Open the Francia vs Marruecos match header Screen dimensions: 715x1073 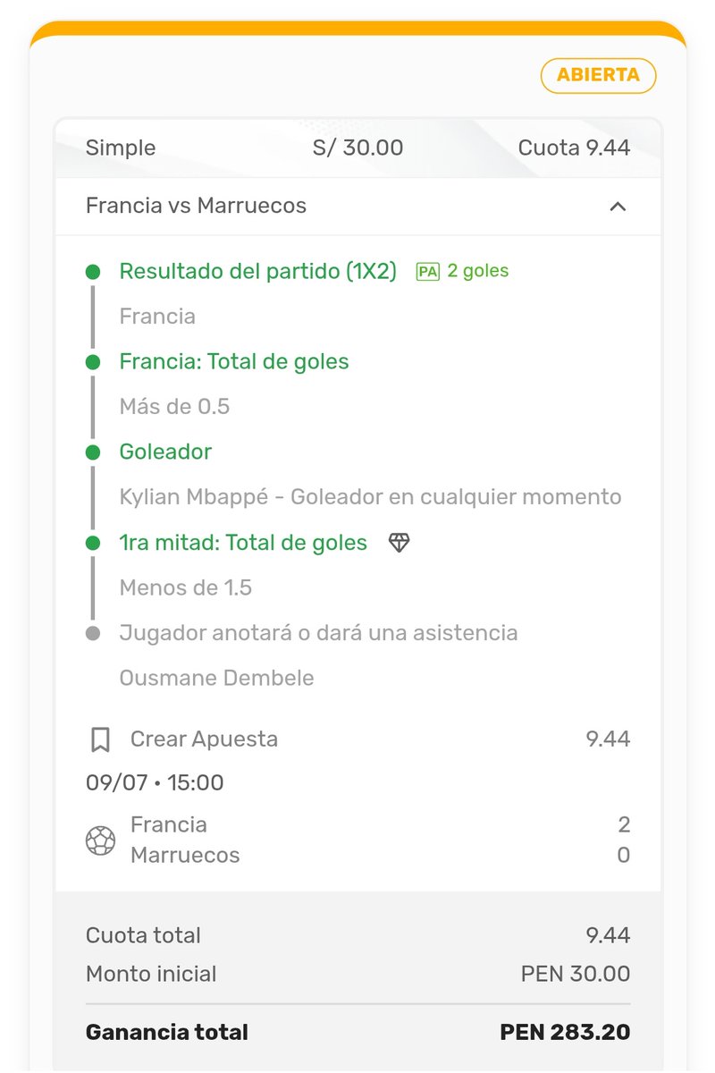pyautogui.click(x=357, y=207)
